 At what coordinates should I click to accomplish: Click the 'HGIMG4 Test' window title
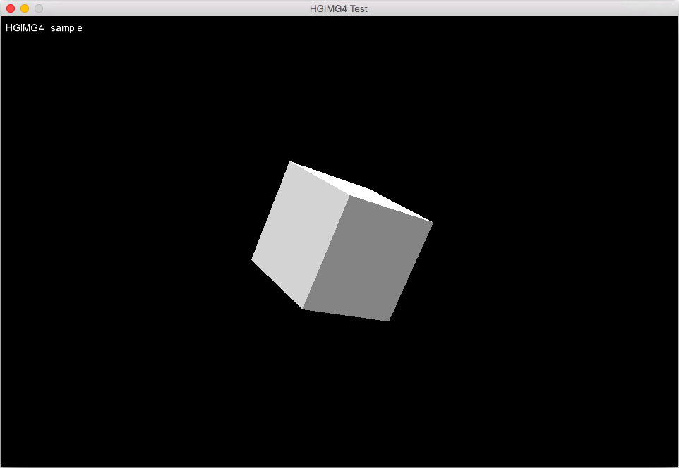pos(339,8)
